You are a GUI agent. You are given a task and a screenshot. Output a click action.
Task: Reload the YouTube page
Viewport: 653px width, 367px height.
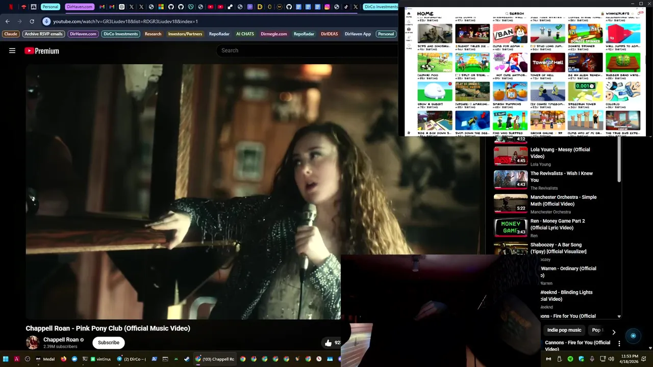click(32, 21)
